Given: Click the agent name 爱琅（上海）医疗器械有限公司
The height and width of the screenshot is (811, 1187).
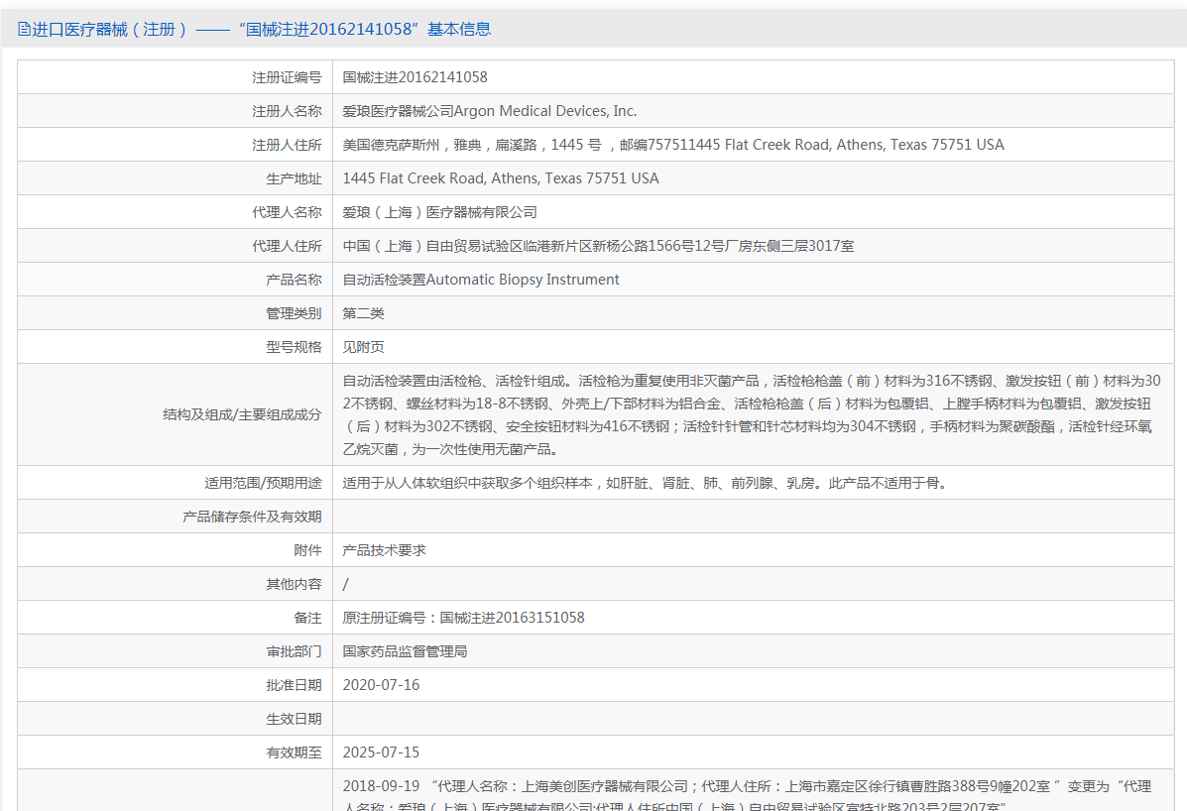Looking at the screenshot, I should tap(439, 212).
